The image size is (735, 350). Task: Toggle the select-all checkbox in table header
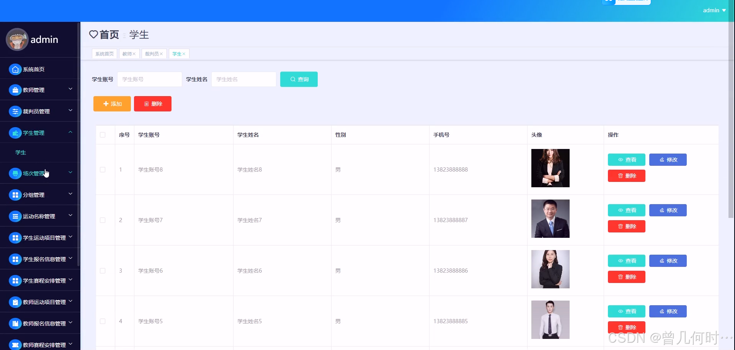click(x=103, y=135)
